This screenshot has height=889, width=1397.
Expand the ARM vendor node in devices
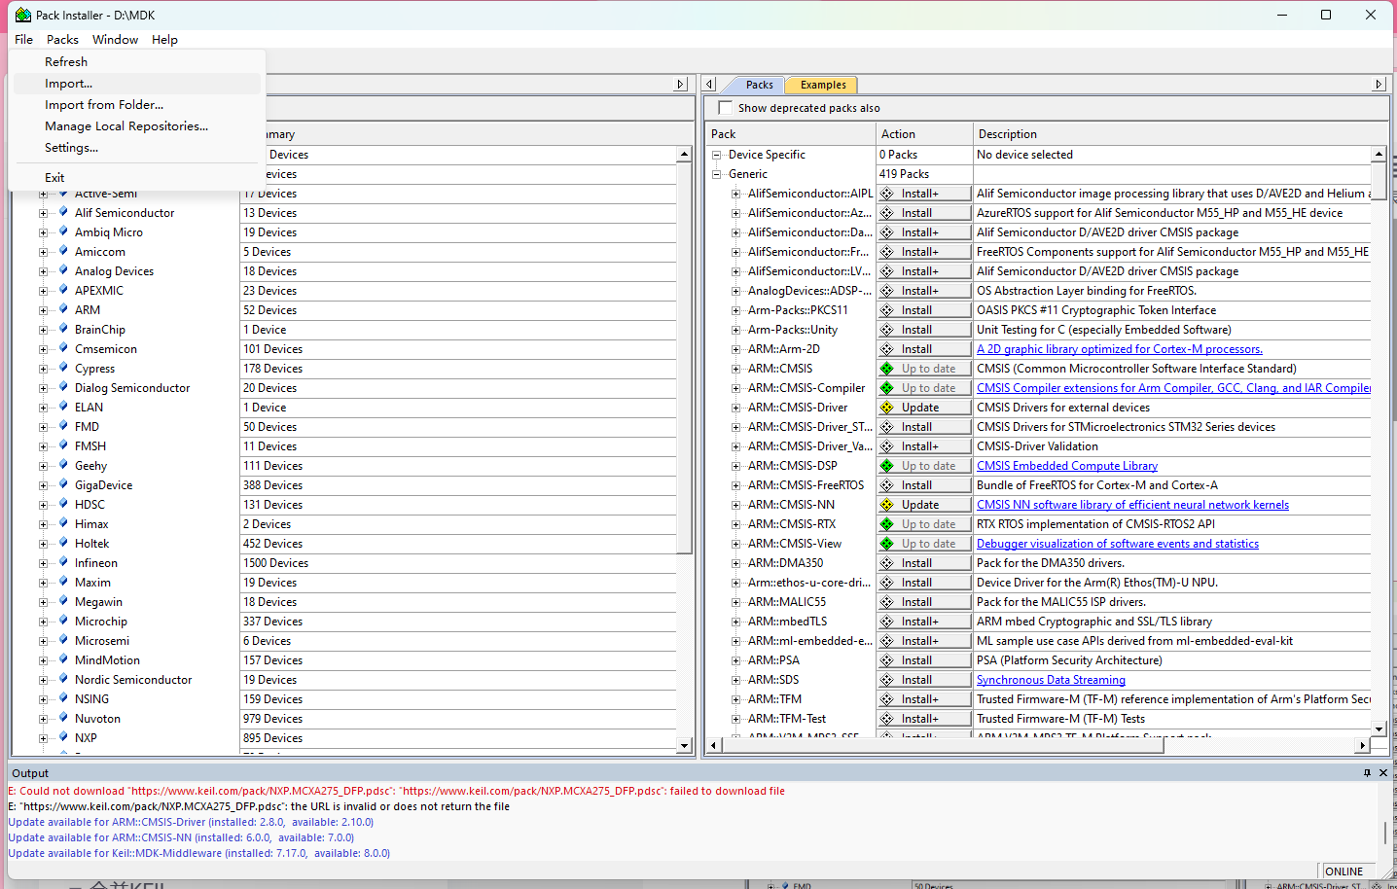pyautogui.click(x=43, y=310)
